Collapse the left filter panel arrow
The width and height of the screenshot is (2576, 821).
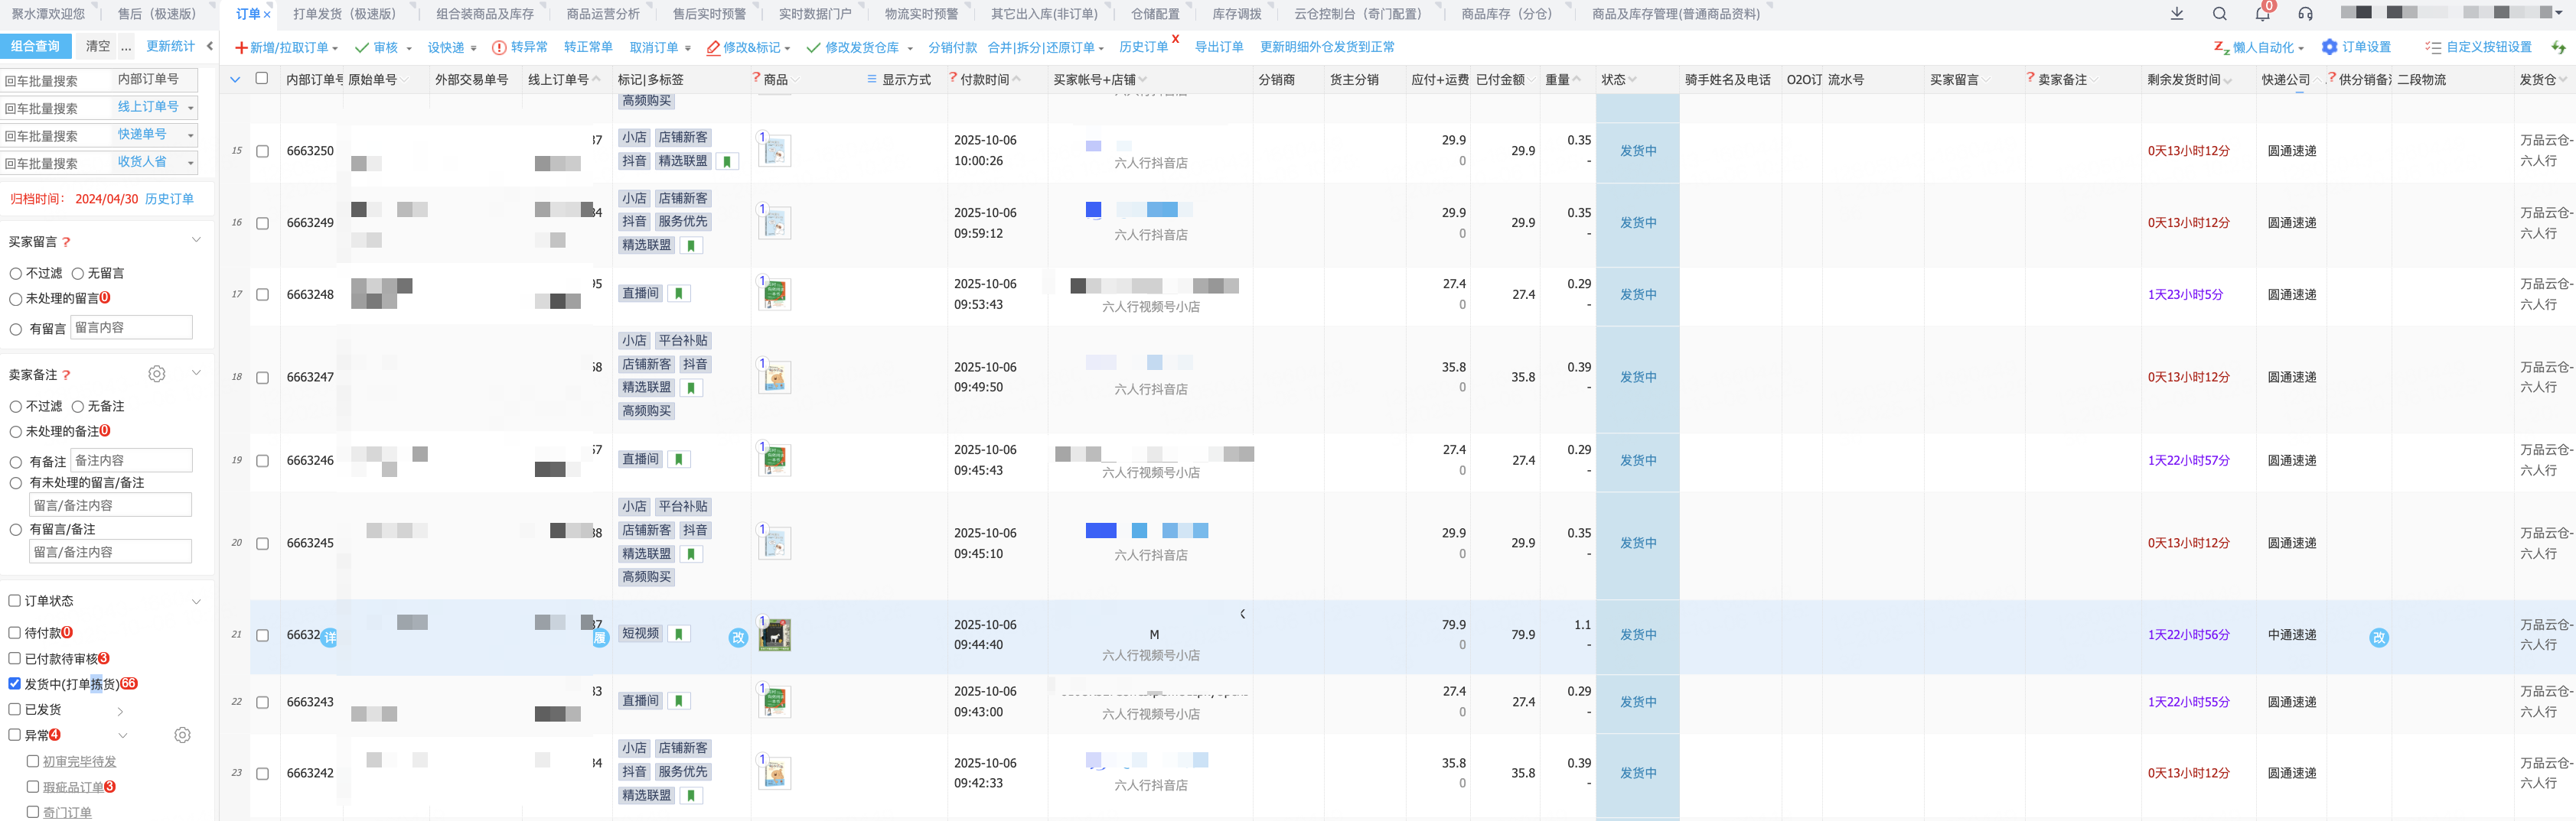(209, 46)
